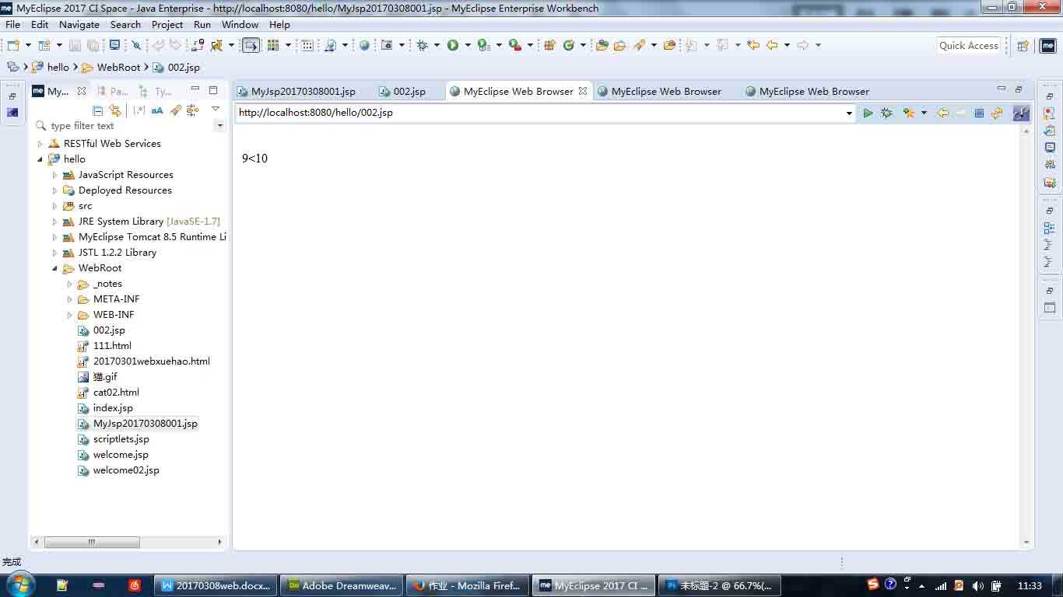Screen dimensions: 1063x597
Task: Close the My... explorer view tab
Action: 81,91
